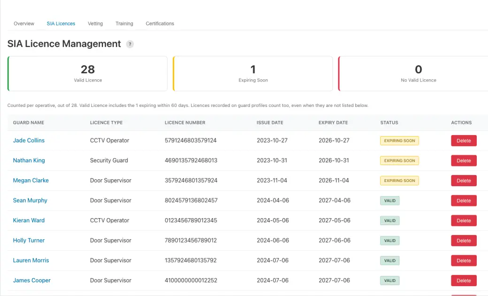Open the Certifications tab
Viewport: 488px width, 296px height.
point(160,23)
